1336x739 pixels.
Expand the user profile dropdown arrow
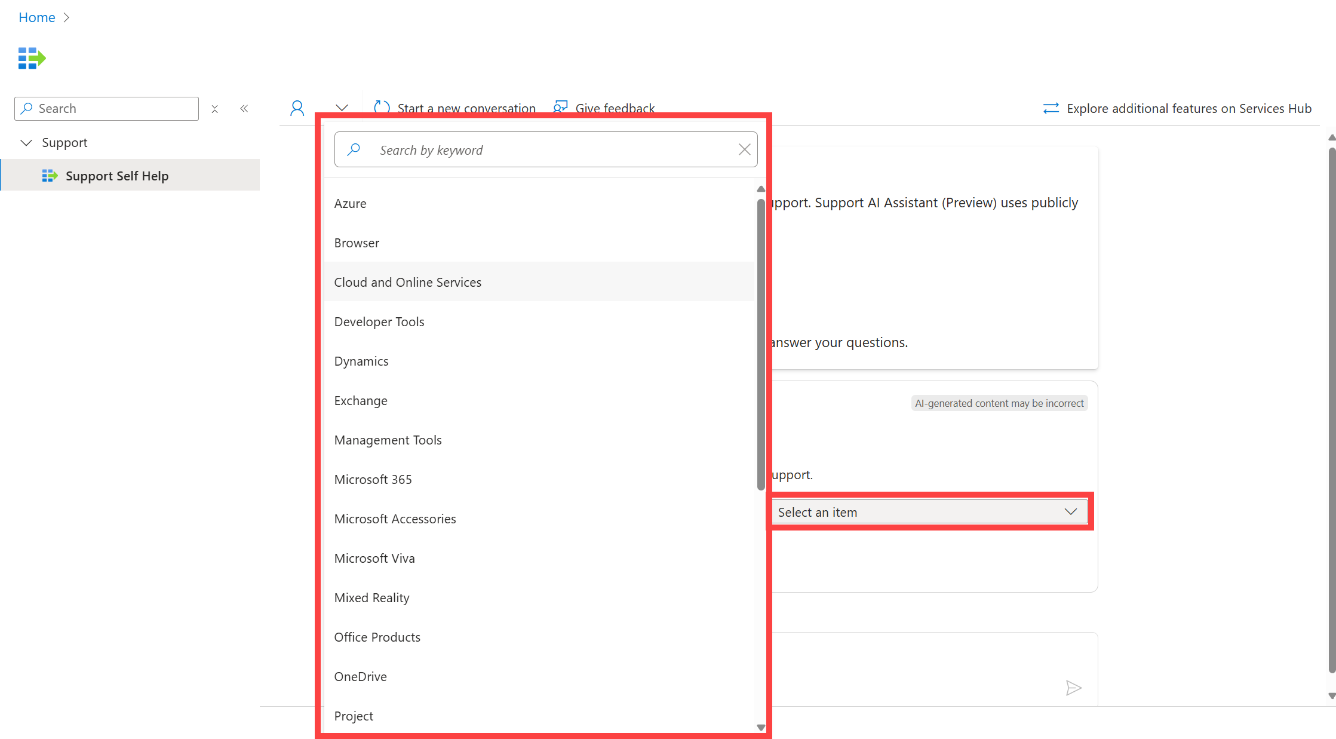pyautogui.click(x=342, y=106)
